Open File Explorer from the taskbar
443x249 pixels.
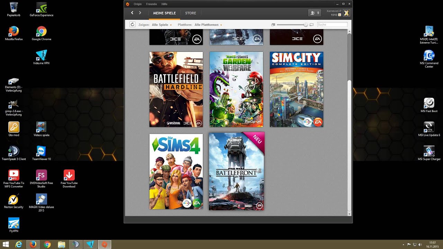tap(62, 245)
